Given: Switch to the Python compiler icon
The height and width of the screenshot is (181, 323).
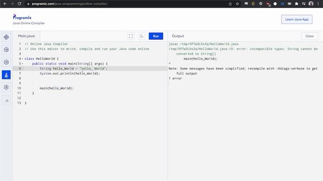Looking at the screenshot, I should point(6,37).
